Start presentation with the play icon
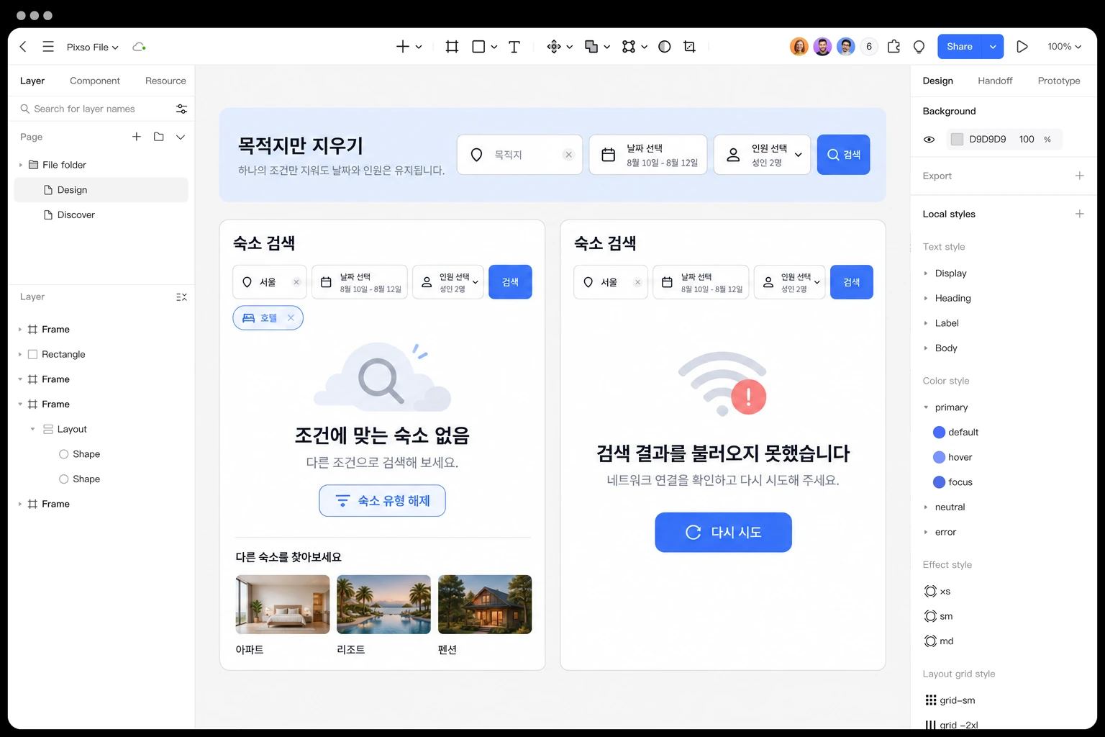This screenshot has height=737, width=1105. tap(1022, 47)
